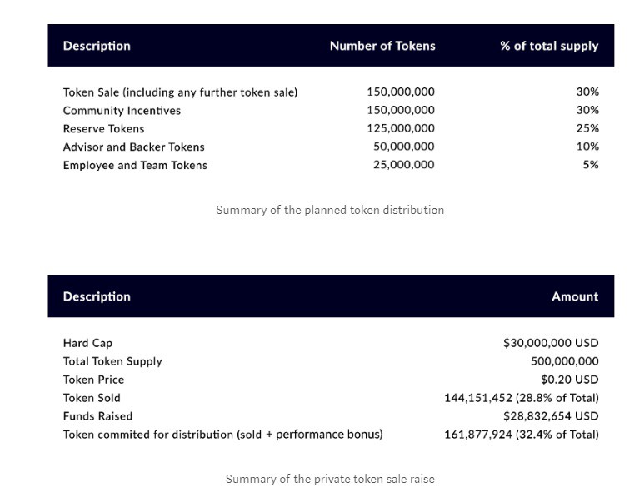Click the 'Number of Tokens' column header
Screen dimensions: 644x502
point(382,46)
